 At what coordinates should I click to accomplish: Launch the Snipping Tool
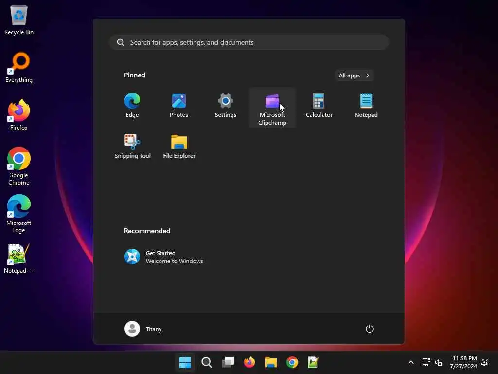pos(132,147)
